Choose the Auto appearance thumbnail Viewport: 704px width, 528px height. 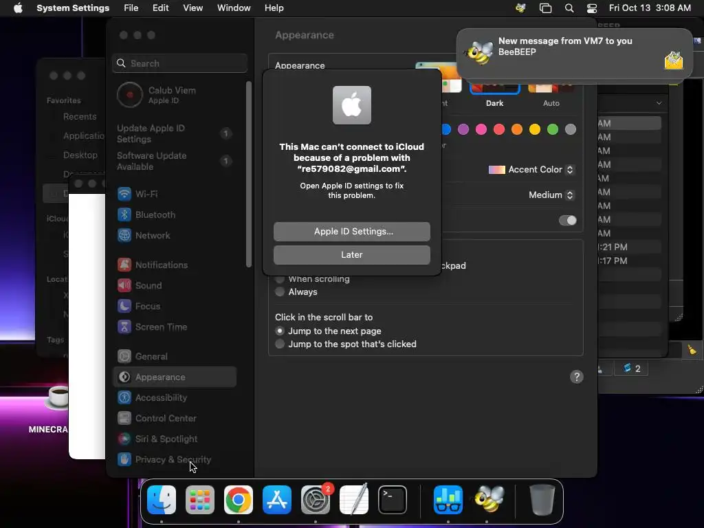click(x=551, y=89)
